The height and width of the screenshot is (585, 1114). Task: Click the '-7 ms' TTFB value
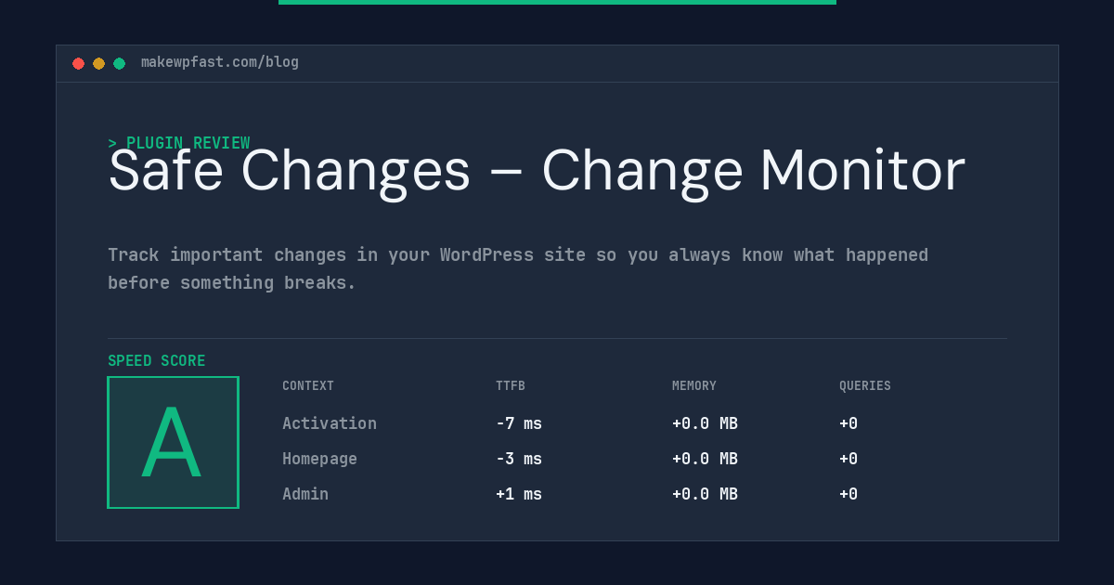pyautogui.click(x=519, y=423)
